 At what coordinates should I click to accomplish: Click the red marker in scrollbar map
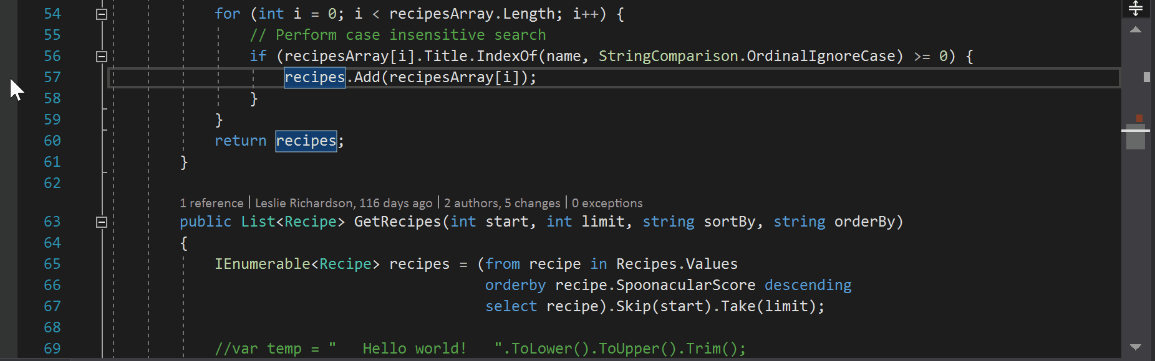[x=1139, y=118]
